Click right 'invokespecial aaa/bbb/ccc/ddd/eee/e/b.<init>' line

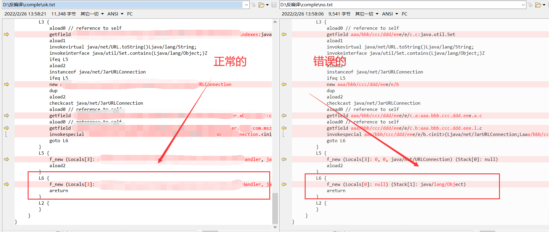tap(437, 134)
